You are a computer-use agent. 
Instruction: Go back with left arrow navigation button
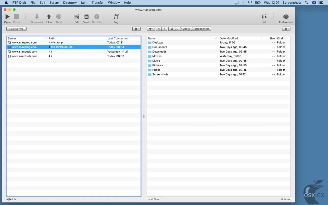click(159, 29)
